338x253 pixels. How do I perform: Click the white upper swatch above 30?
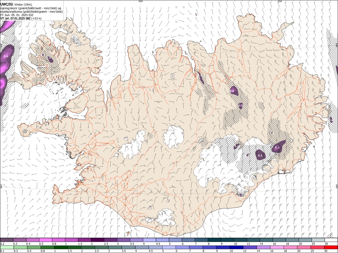(x=331, y=240)
